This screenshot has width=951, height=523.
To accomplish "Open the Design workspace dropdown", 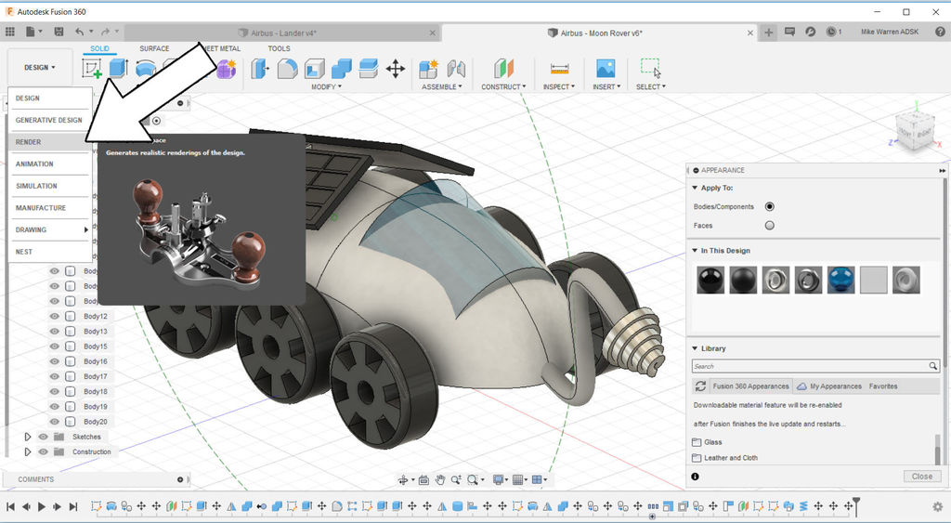I will pyautogui.click(x=39, y=68).
